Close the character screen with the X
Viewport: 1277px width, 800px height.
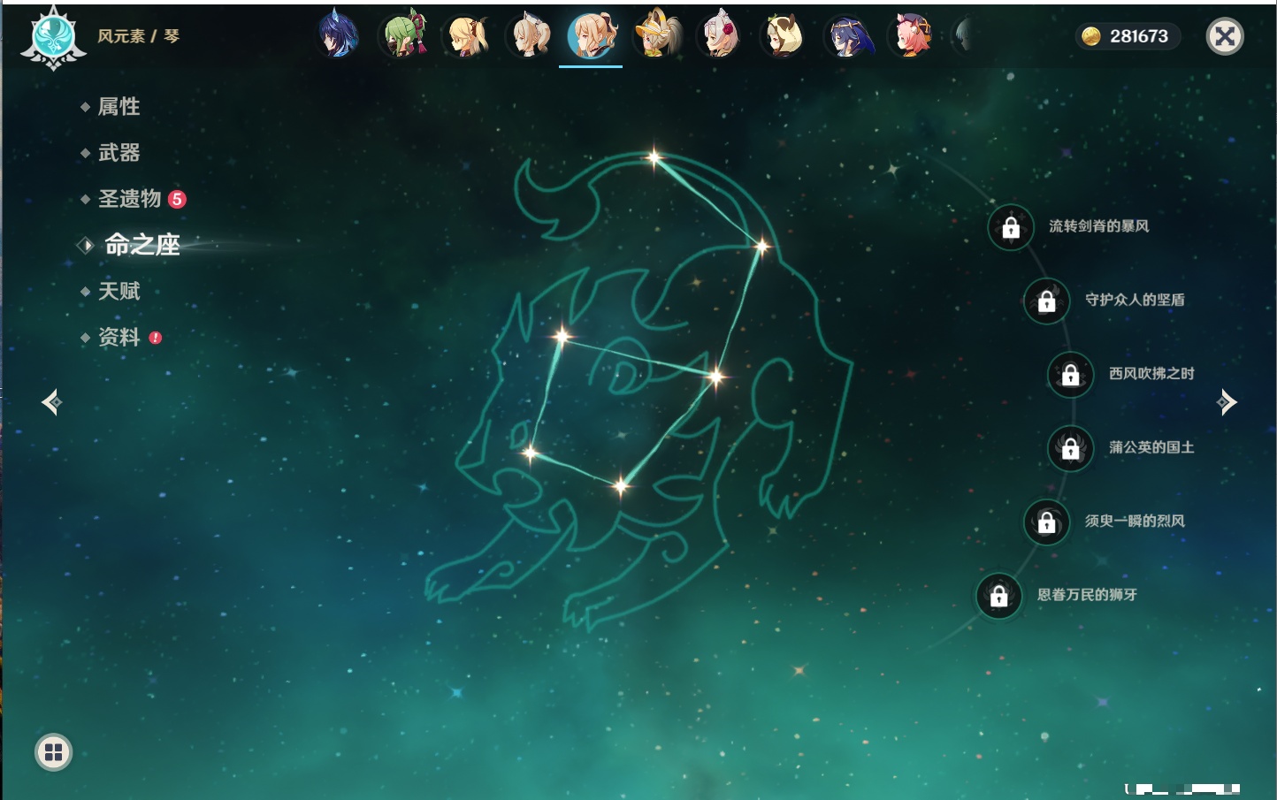pyautogui.click(x=1225, y=36)
